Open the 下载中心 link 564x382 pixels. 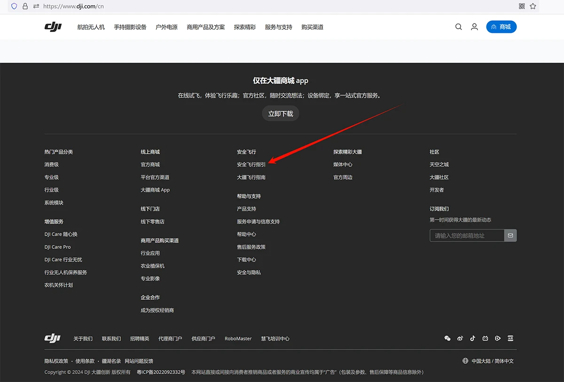click(247, 260)
